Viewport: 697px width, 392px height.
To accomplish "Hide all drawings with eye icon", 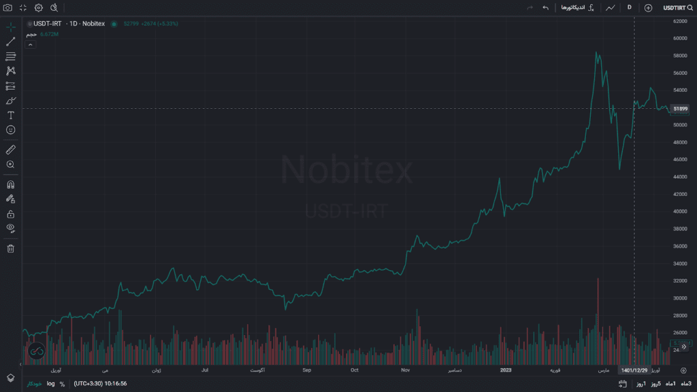I will (11, 228).
